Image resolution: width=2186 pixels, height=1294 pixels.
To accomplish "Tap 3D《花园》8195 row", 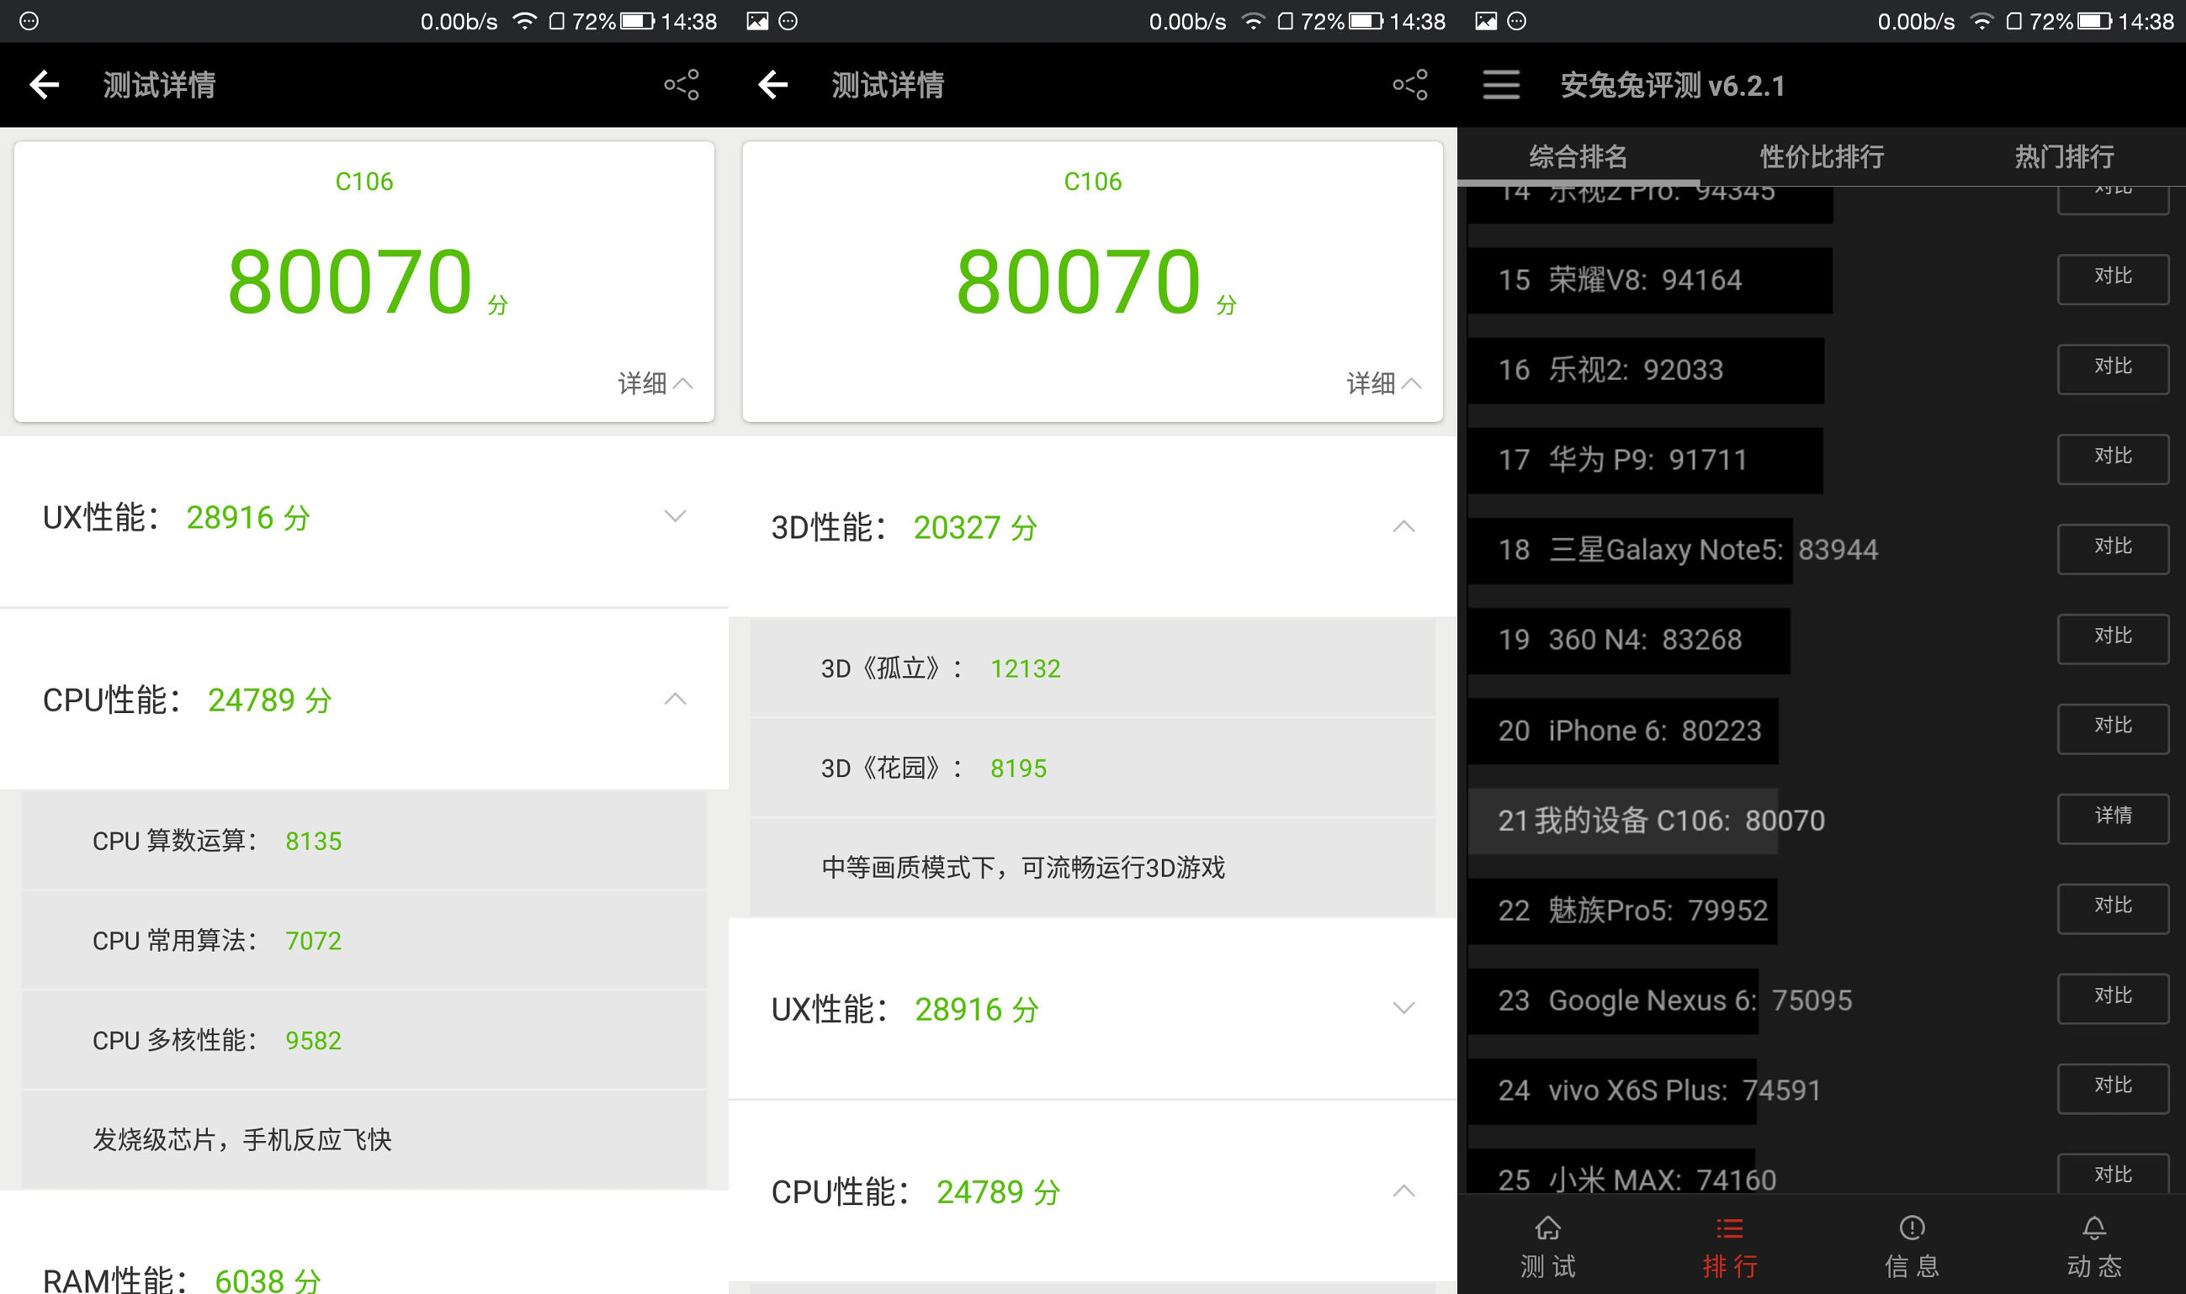I will [1092, 768].
